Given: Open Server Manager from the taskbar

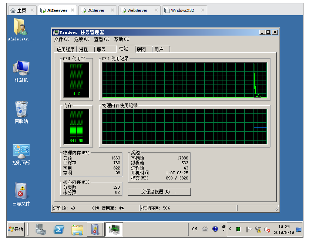Looking at the screenshot, I should pyautogui.click(x=41, y=230).
